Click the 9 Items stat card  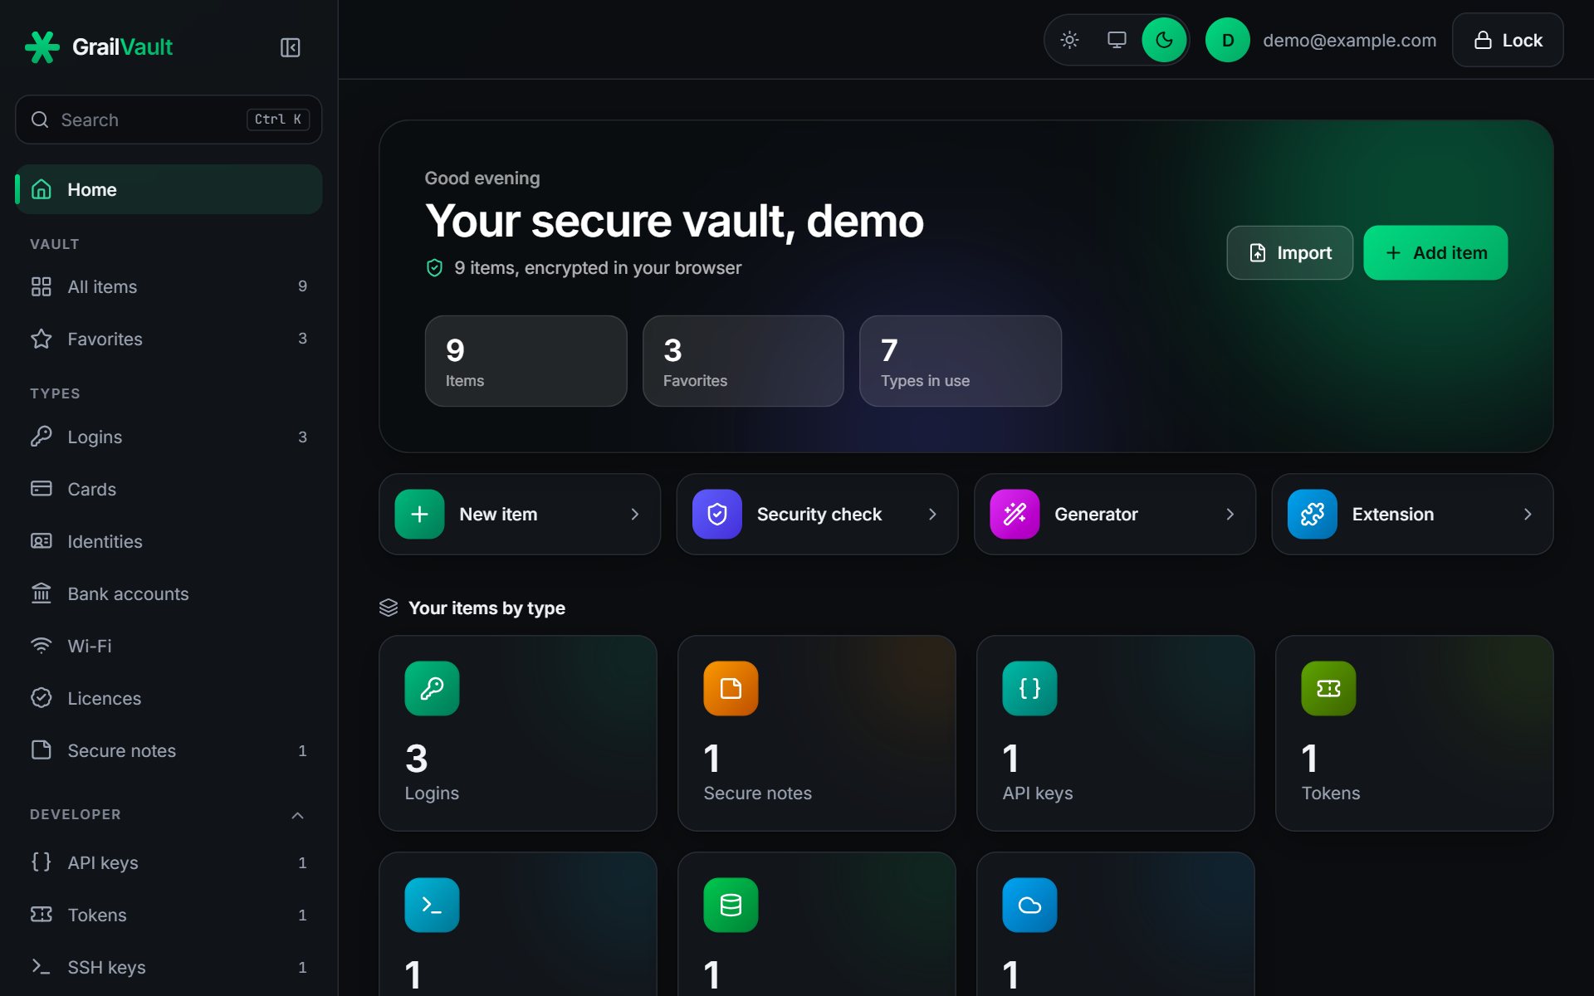point(526,361)
